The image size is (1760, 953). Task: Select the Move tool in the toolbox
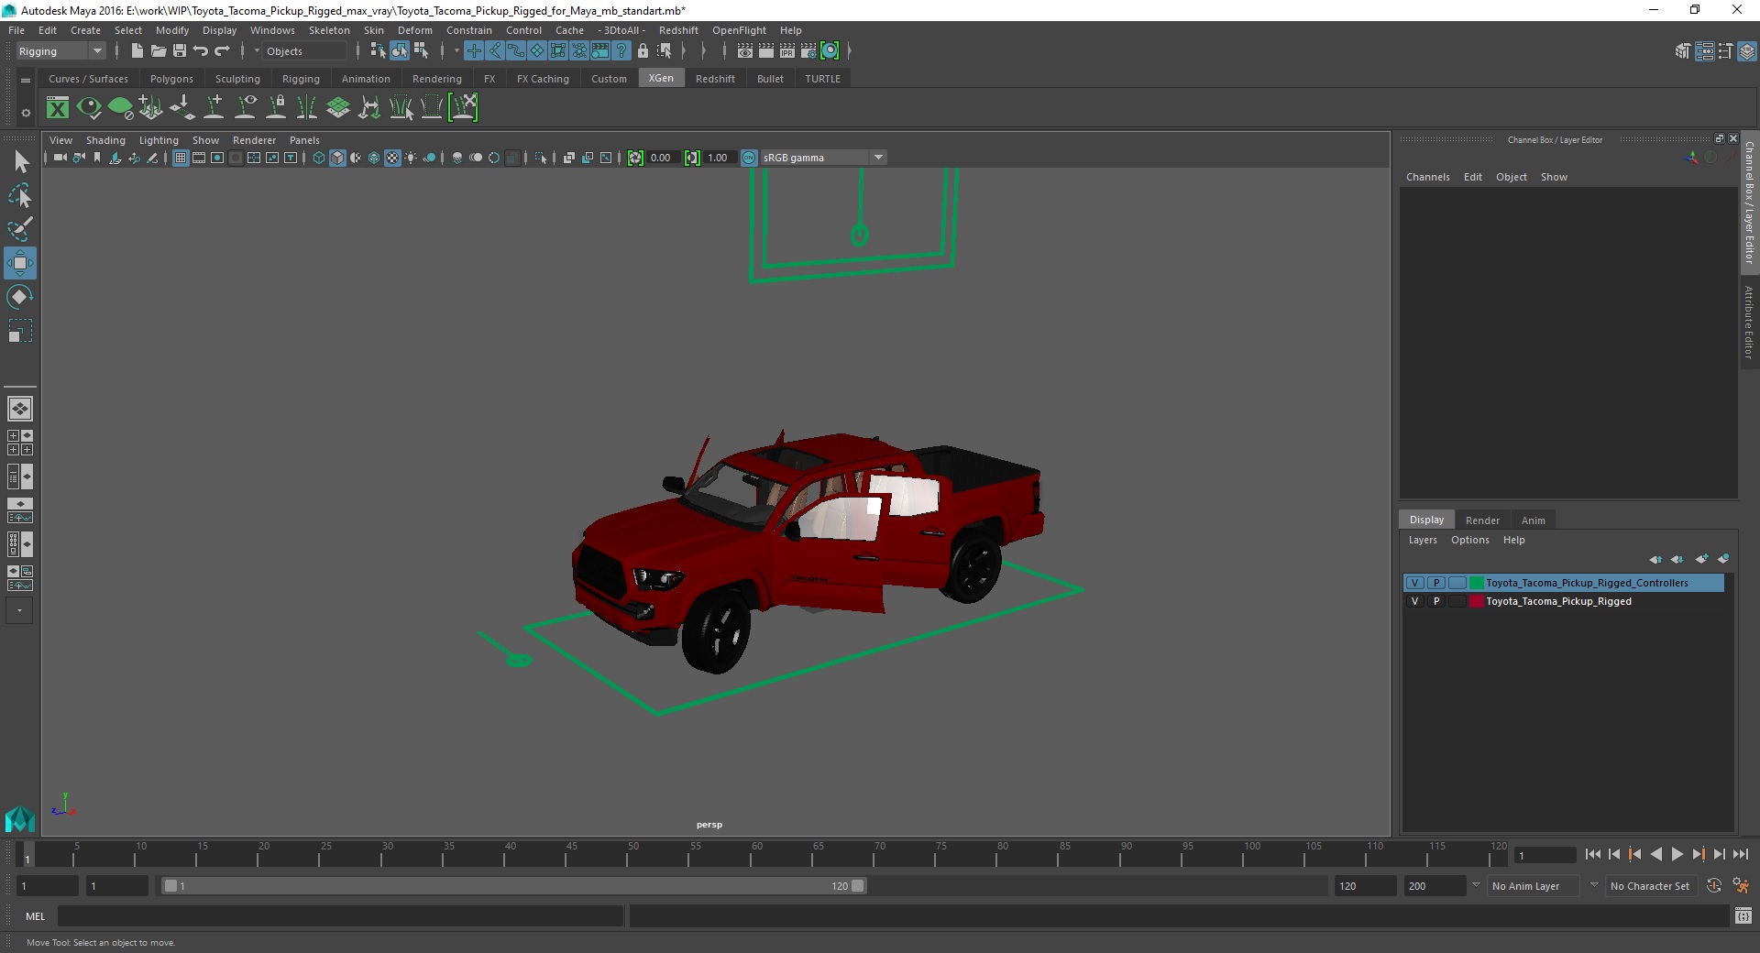coord(20,264)
